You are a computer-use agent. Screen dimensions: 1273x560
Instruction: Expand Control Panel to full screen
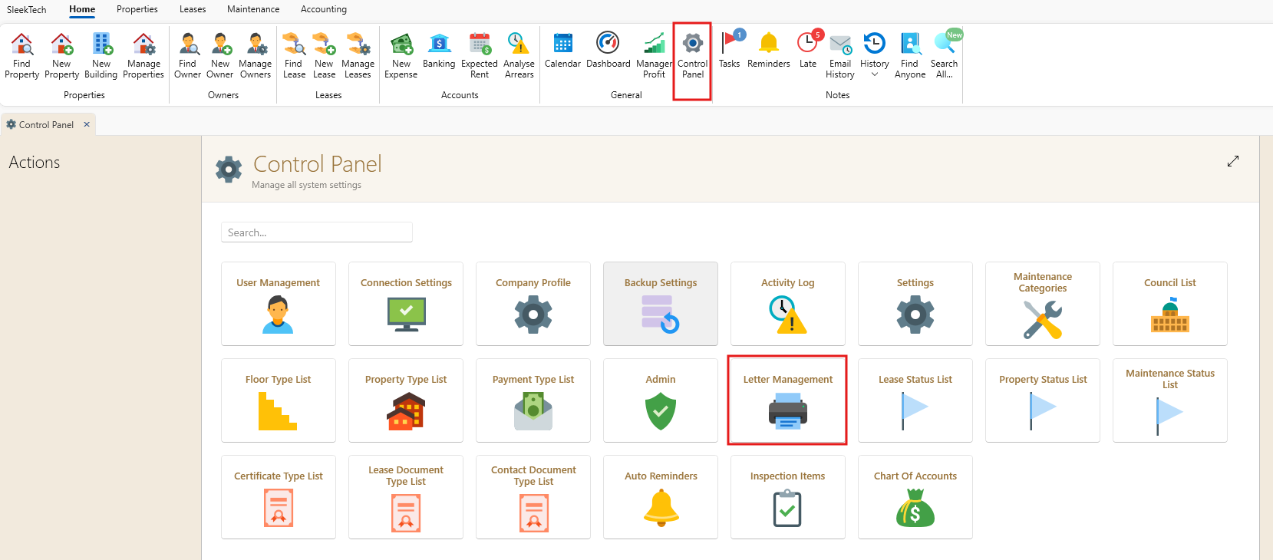1233,161
